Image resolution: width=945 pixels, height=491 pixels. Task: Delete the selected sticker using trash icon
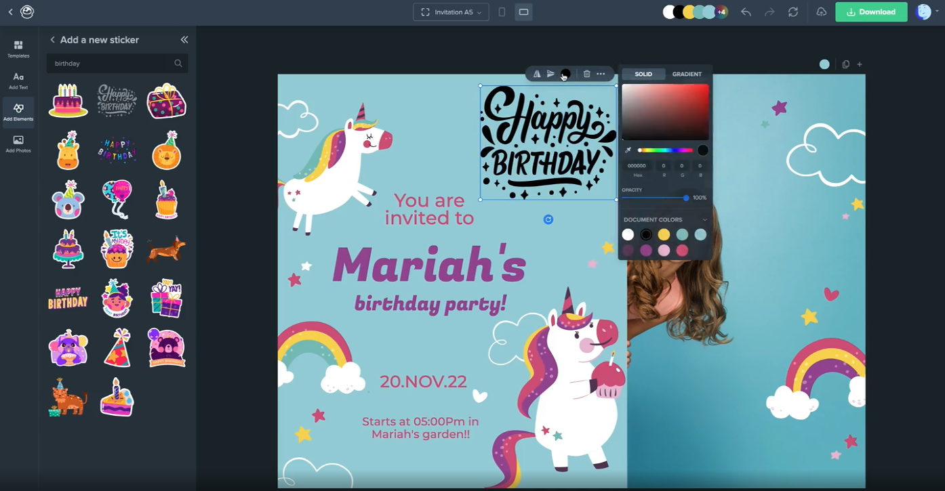pyautogui.click(x=586, y=74)
